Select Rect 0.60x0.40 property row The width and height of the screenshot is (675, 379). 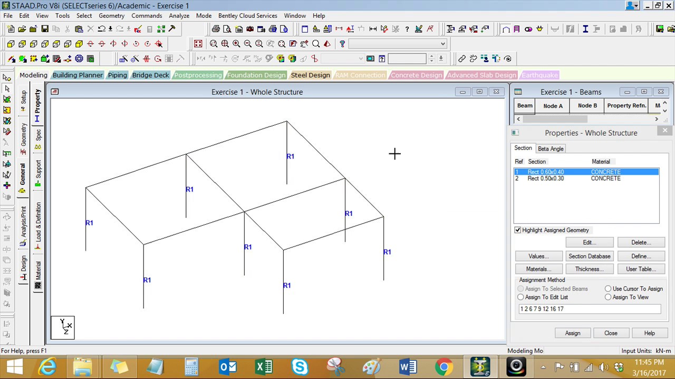(586, 172)
